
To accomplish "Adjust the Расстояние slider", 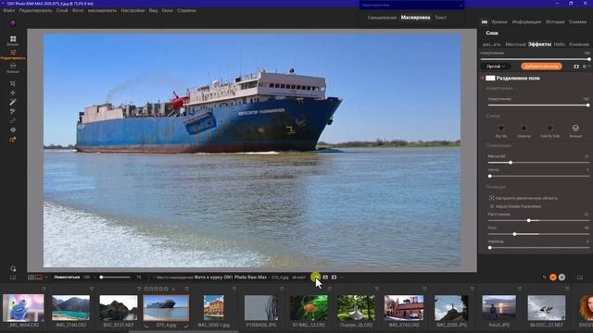I will pyautogui.click(x=538, y=220).
